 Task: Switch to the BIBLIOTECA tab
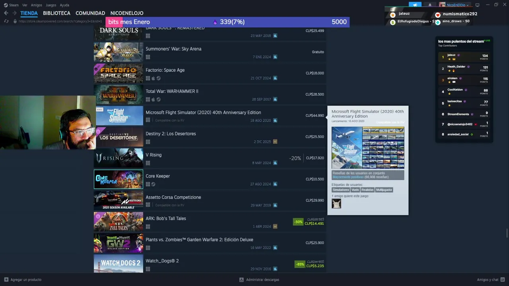[x=56, y=13]
